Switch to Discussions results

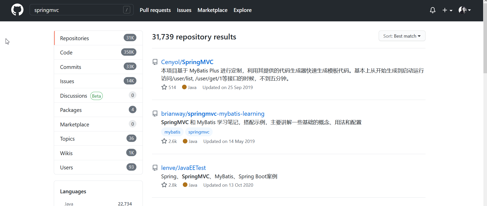(98, 96)
